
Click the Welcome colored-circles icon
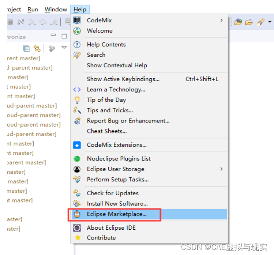(77, 31)
